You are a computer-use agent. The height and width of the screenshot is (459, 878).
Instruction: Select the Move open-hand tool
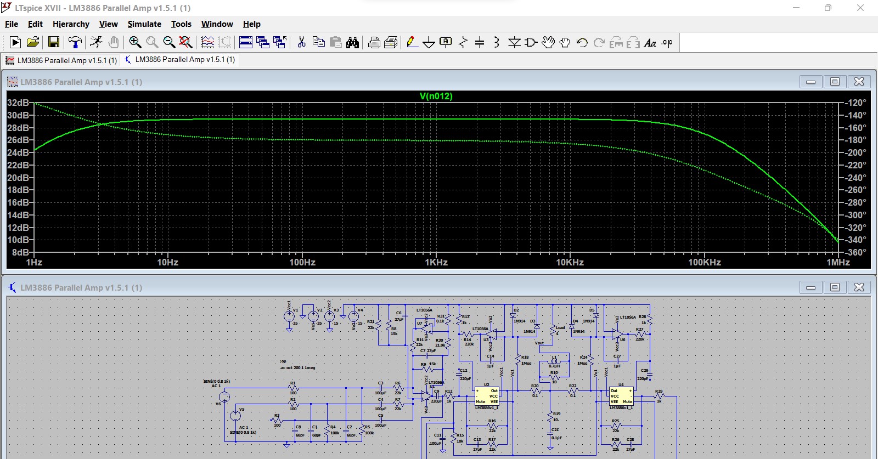(548, 42)
